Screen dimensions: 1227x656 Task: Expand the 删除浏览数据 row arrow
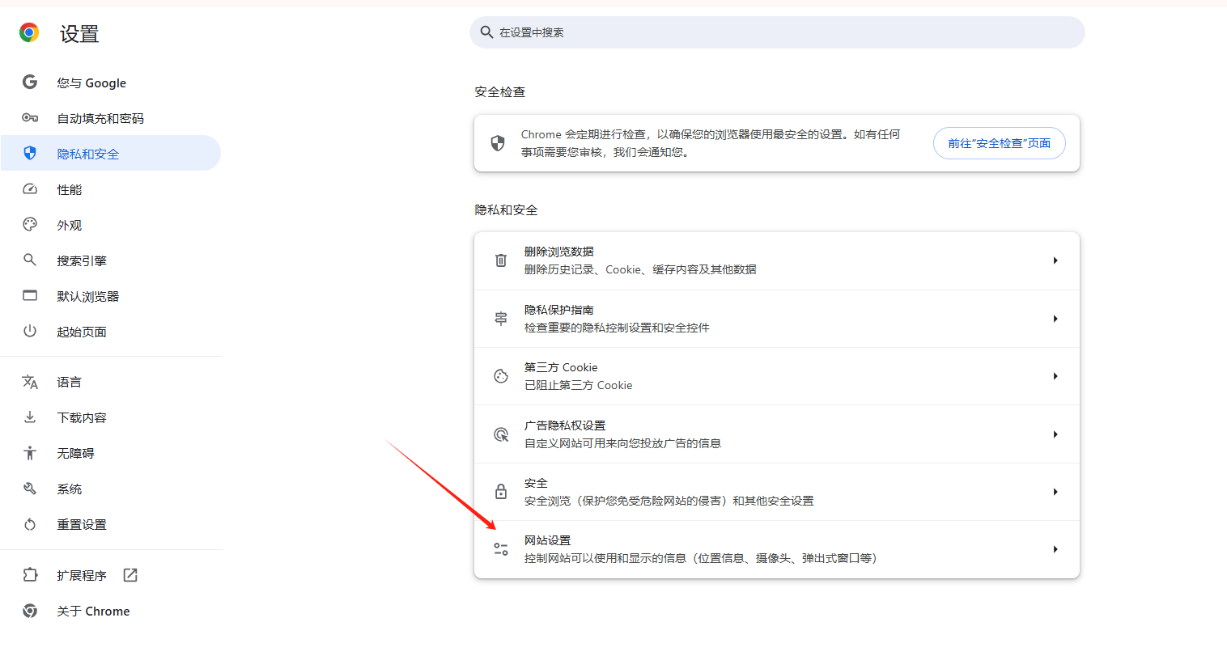click(x=1055, y=260)
